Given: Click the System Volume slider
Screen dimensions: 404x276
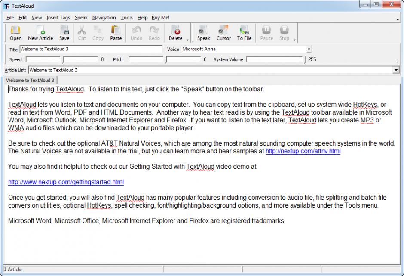Looking at the screenshot, I should tap(276, 59).
